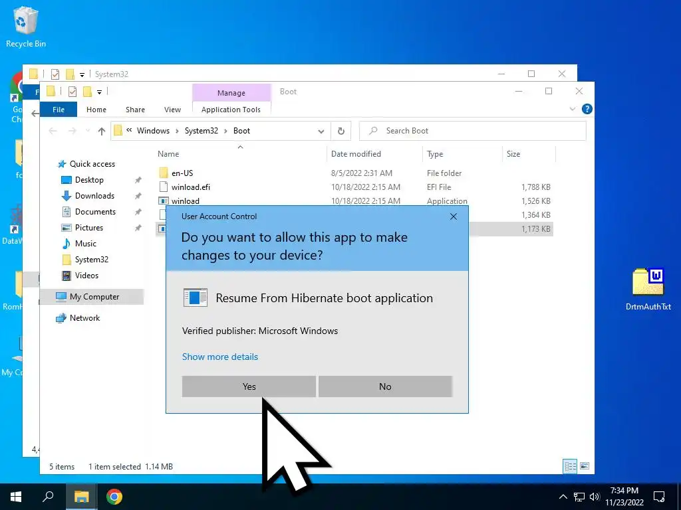Open the network tray icon
Viewport: 681px width, 510px height.
[x=579, y=497]
